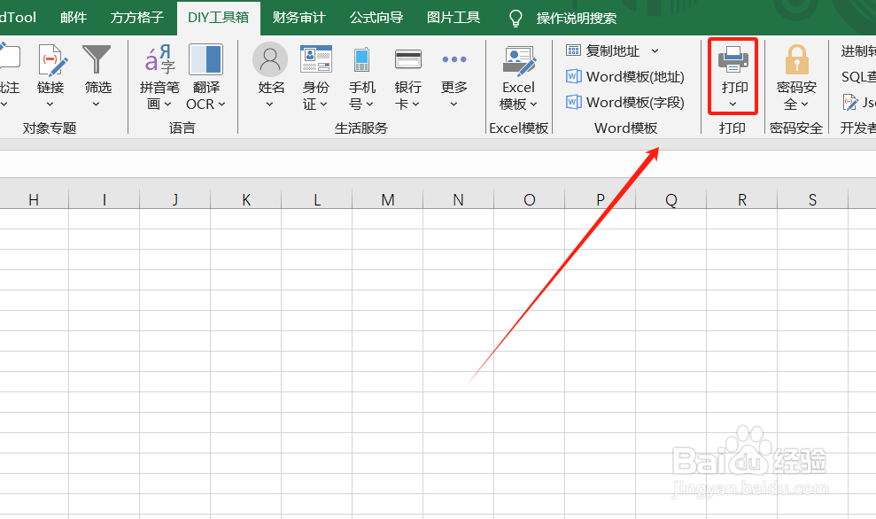
Task: Open the 身份证 ID card icon
Action: pos(316,59)
